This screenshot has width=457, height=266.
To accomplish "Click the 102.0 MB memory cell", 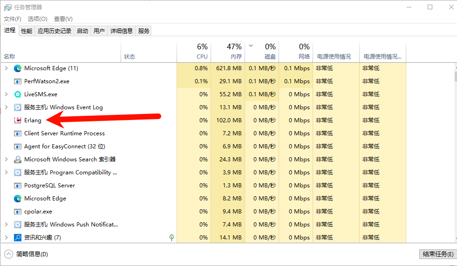I will click(228, 120).
